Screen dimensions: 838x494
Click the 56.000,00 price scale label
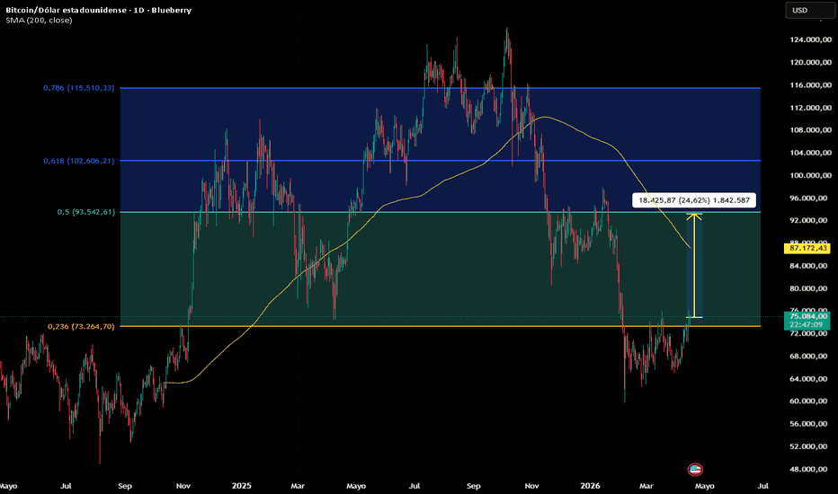(810, 424)
